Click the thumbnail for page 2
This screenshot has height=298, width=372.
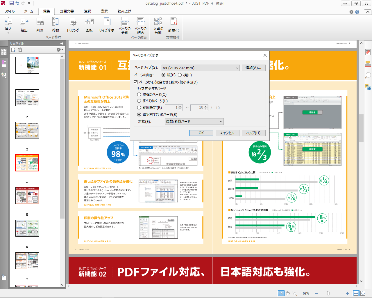click(27, 98)
